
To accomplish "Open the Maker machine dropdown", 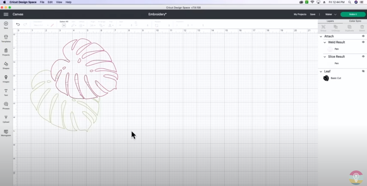I will point(331,14).
